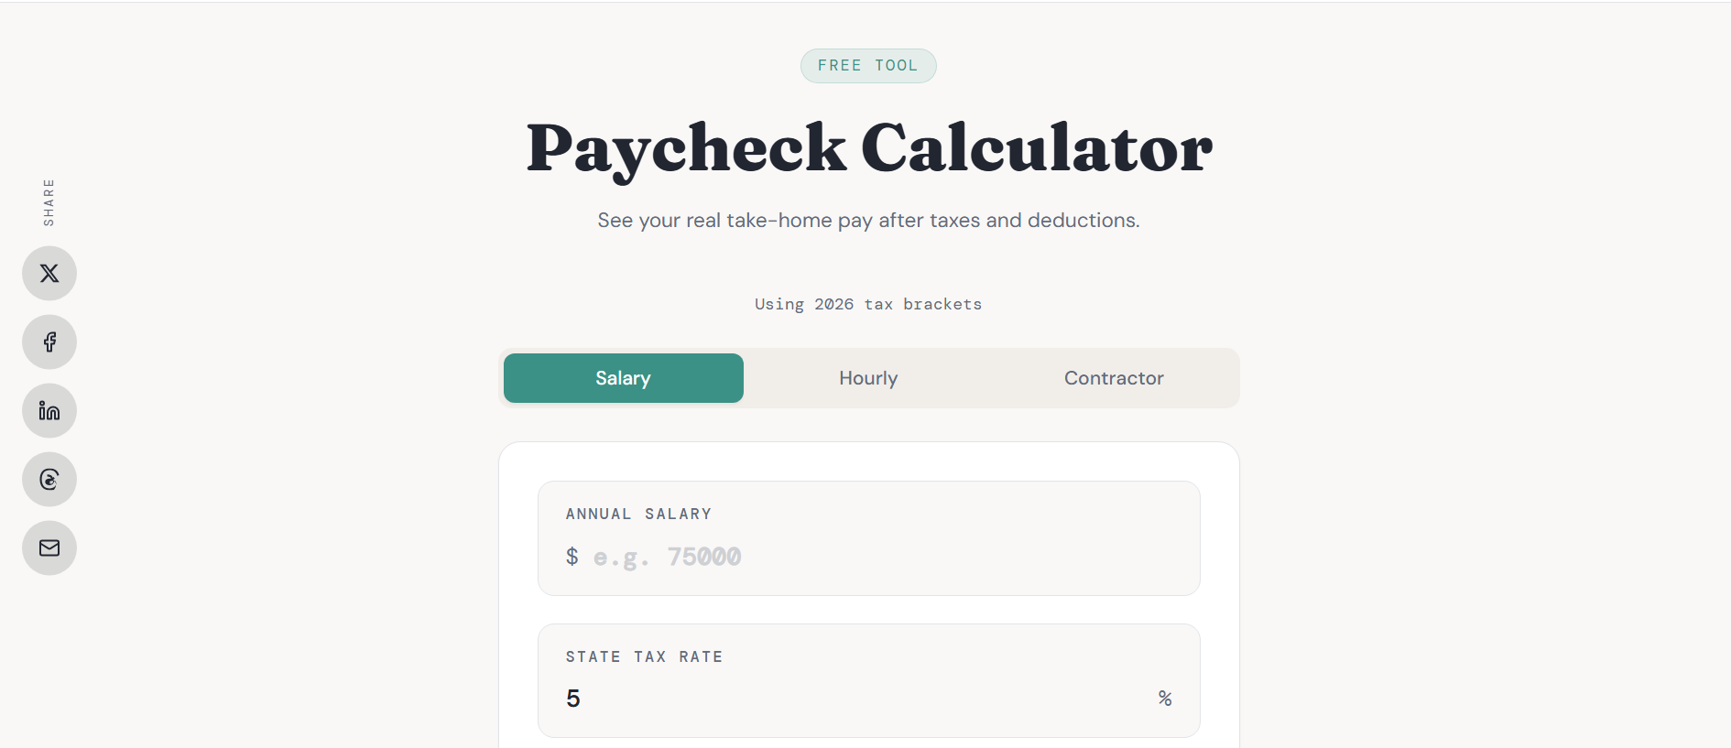The height and width of the screenshot is (748, 1731).
Task: Click the FREE TOOL badge
Action: click(867, 65)
